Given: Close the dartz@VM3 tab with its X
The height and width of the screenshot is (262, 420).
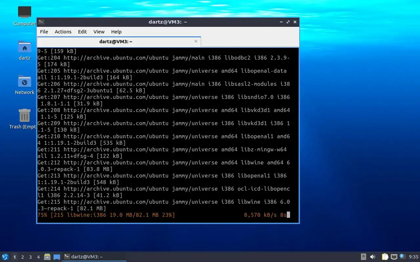Looking at the screenshot, I should (196, 41).
